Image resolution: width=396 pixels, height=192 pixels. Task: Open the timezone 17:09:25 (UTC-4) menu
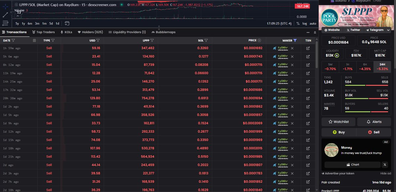279,23
